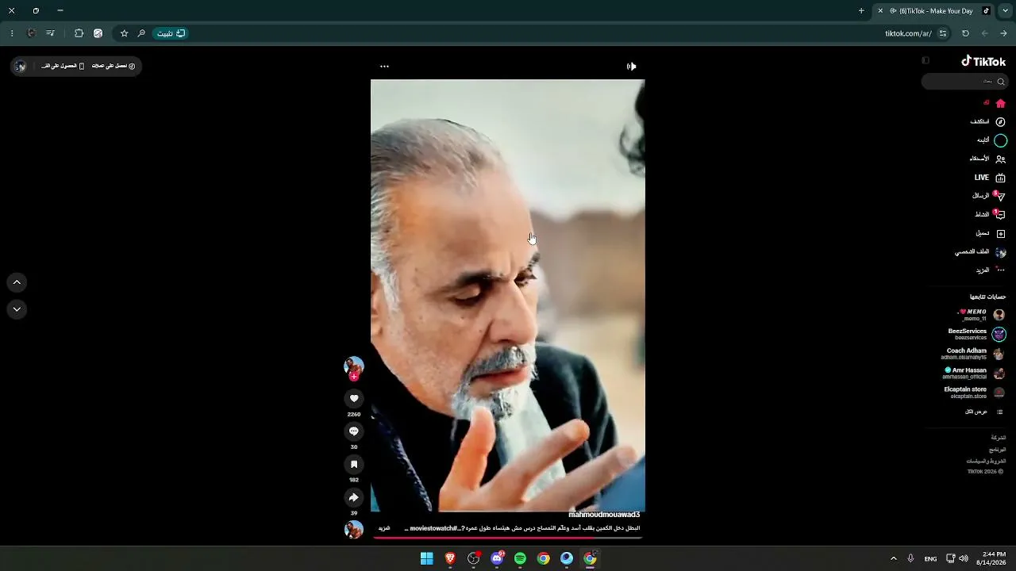Open Spotify from the taskbar
Screen dimensions: 1016x571
520,558
